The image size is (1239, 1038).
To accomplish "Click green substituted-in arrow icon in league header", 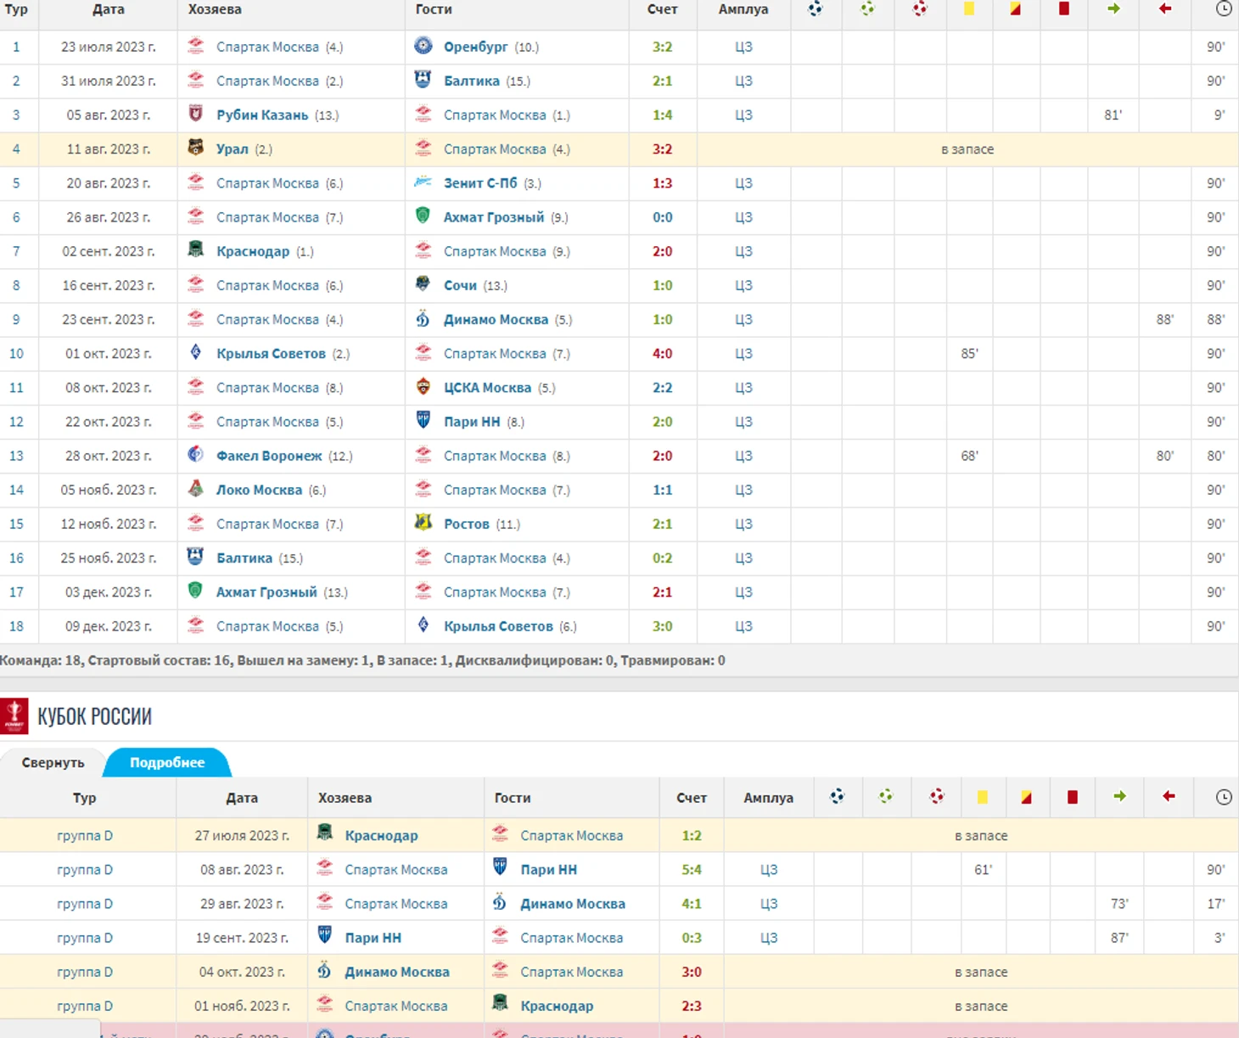I will (1113, 8).
